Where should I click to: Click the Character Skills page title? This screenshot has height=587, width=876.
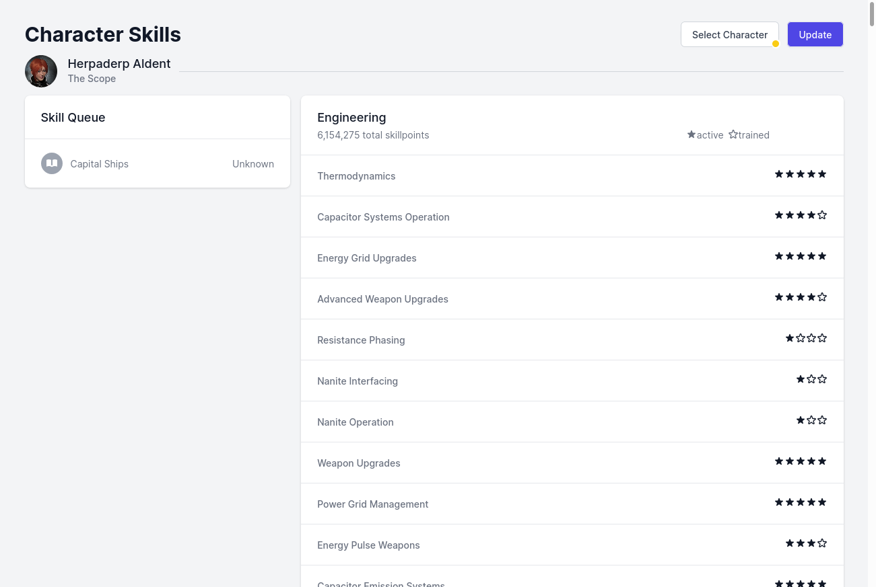tap(103, 34)
